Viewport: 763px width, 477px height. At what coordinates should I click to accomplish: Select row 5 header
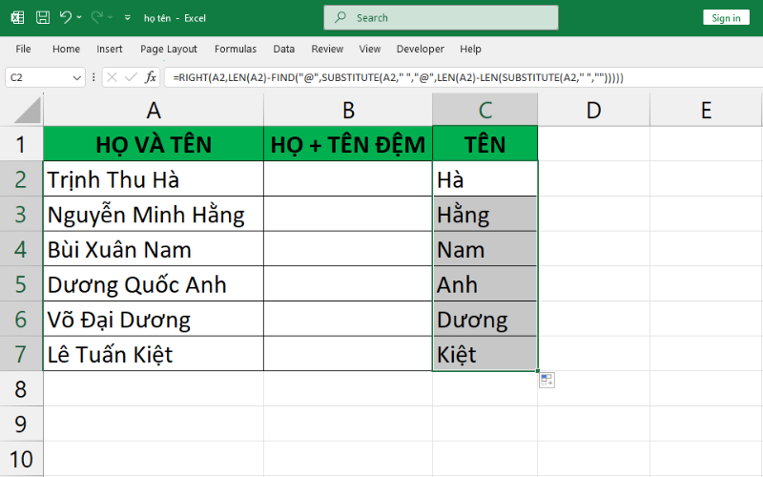point(21,283)
